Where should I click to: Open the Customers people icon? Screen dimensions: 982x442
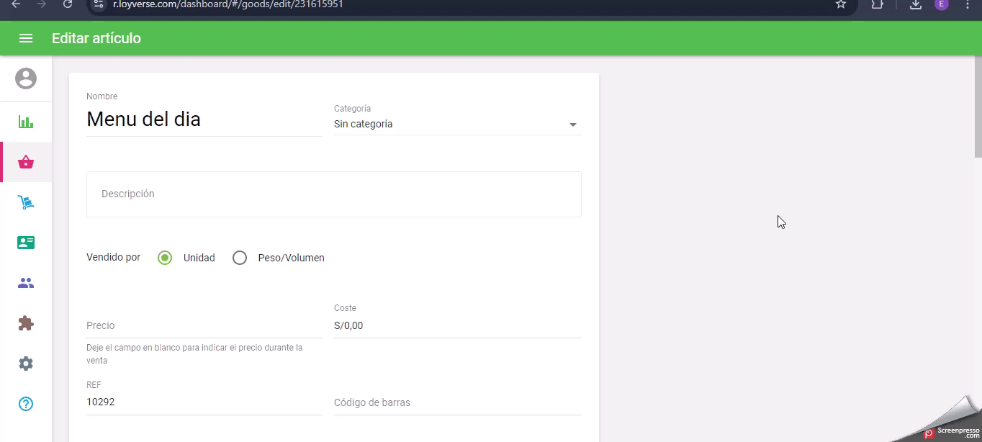(x=26, y=283)
